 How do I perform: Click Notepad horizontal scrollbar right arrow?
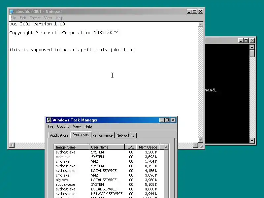click(x=195, y=145)
